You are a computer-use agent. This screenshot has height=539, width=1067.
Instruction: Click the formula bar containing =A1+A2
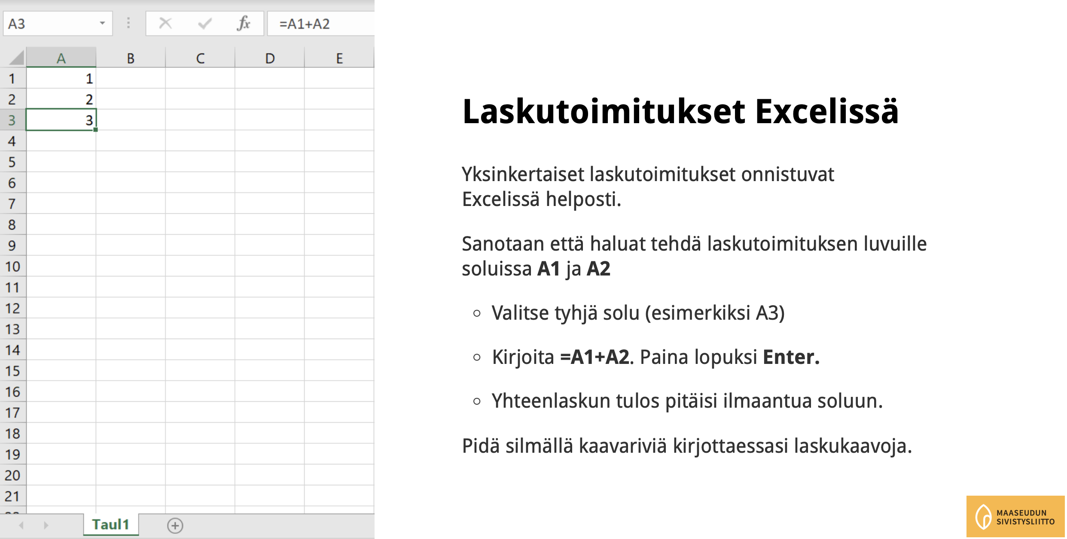[321, 24]
